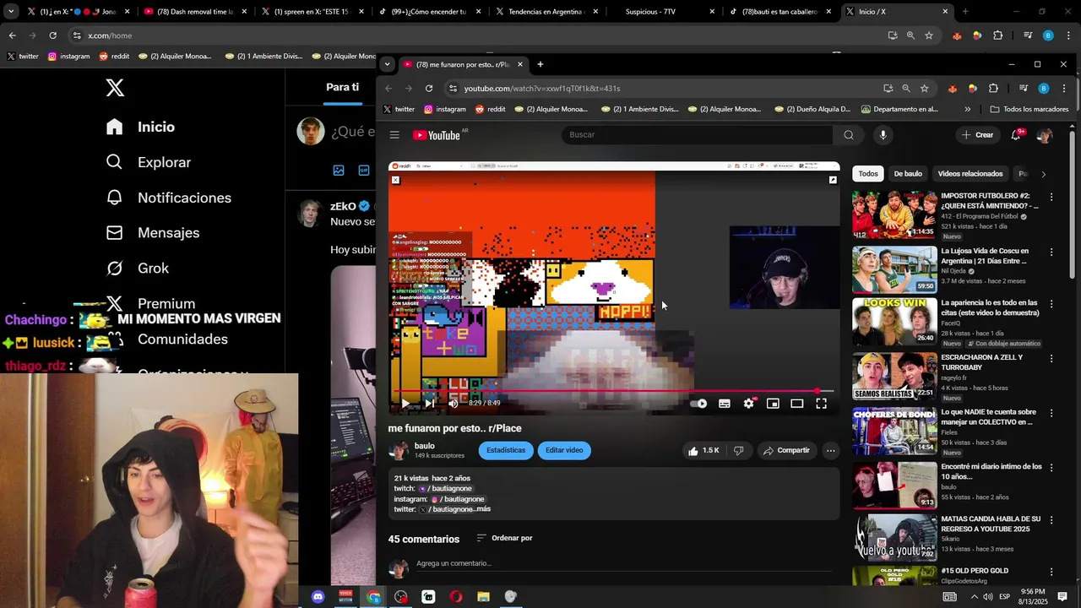Go to Inicio in the X sidebar

[x=141, y=127]
